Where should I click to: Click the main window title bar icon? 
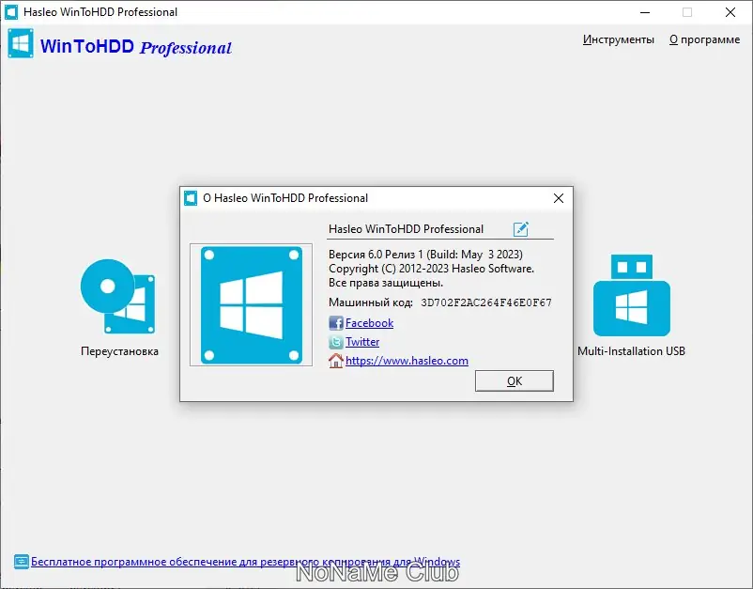[11, 12]
